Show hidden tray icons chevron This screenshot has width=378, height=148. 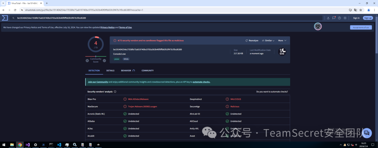click(x=341, y=145)
